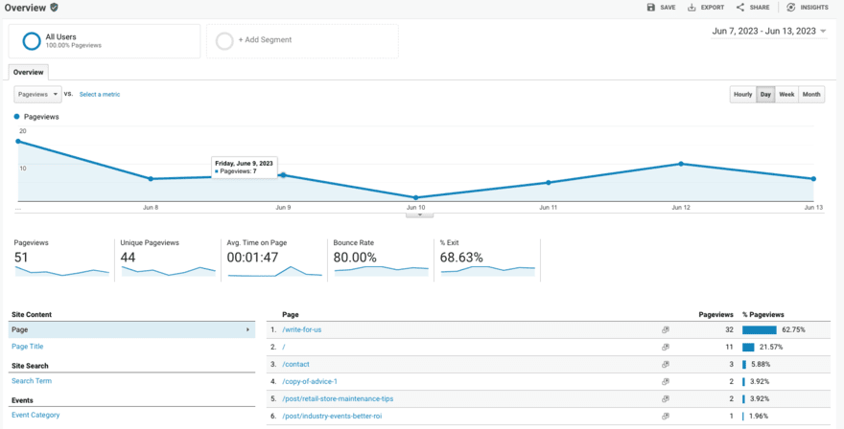Image resolution: width=844 pixels, height=429 pixels.
Task: Switch chart granularity to Week
Action: pos(786,95)
